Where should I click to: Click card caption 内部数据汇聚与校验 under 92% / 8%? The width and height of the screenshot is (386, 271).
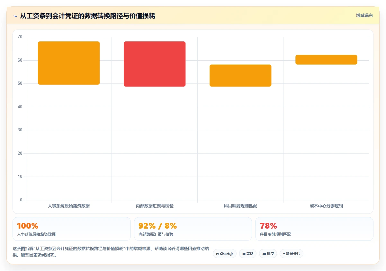[x=156, y=234]
